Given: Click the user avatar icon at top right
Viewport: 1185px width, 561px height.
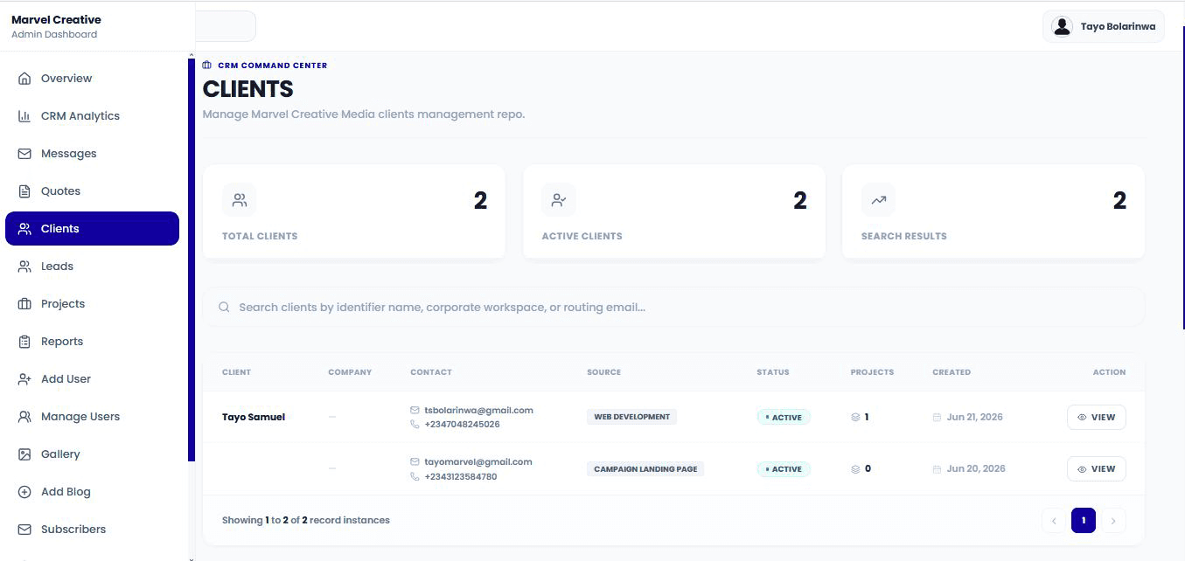Looking at the screenshot, I should (1063, 26).
